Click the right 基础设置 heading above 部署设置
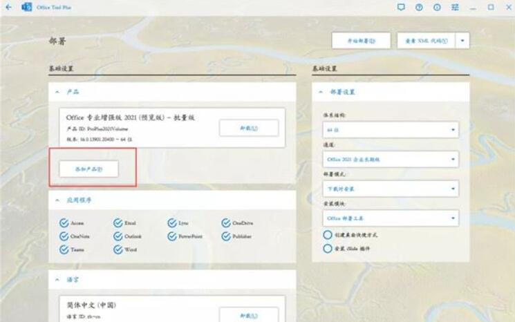Viewport: 515px width, 322px height. (324, 68)
